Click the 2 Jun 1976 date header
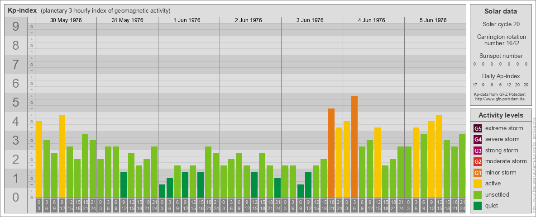The image size is (536, 217). [249, 20]
